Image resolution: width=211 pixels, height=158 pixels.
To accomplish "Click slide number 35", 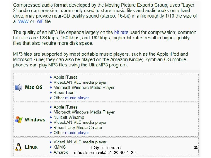I will [x=196, y=147].
